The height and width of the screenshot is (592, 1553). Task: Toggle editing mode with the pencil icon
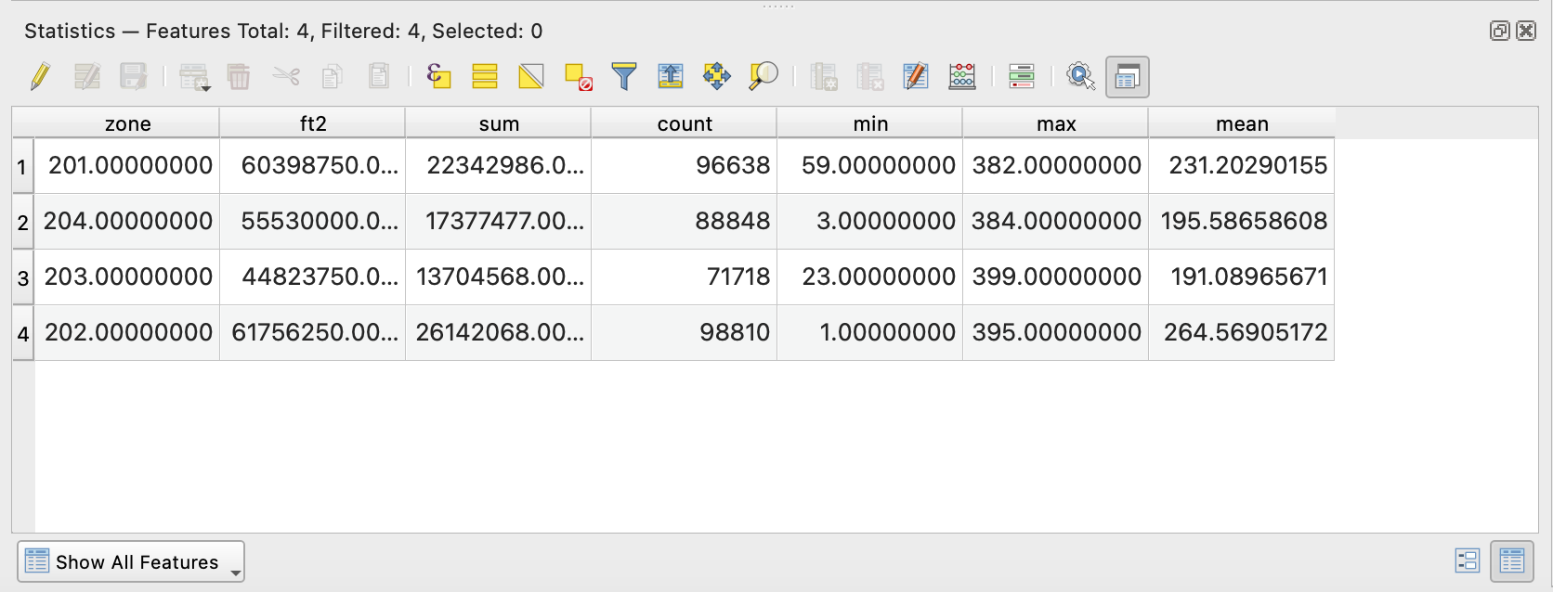click(40, 76)
